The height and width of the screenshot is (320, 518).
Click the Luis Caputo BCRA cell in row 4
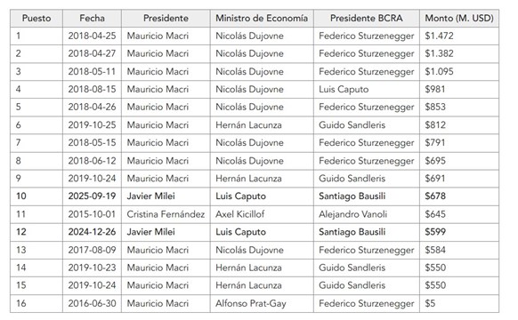[367, 90]
